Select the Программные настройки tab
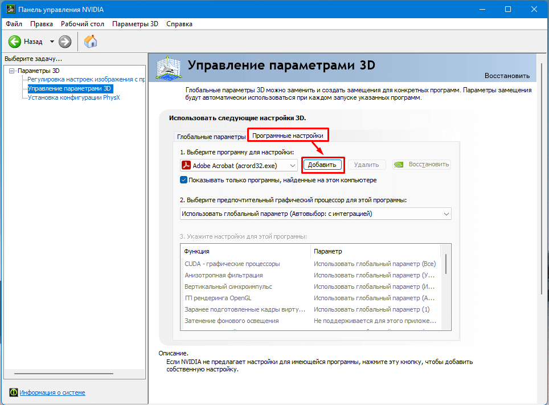 point(288,136)
